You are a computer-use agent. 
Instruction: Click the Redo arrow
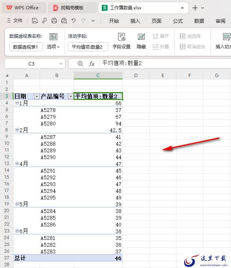click(83, 21)
